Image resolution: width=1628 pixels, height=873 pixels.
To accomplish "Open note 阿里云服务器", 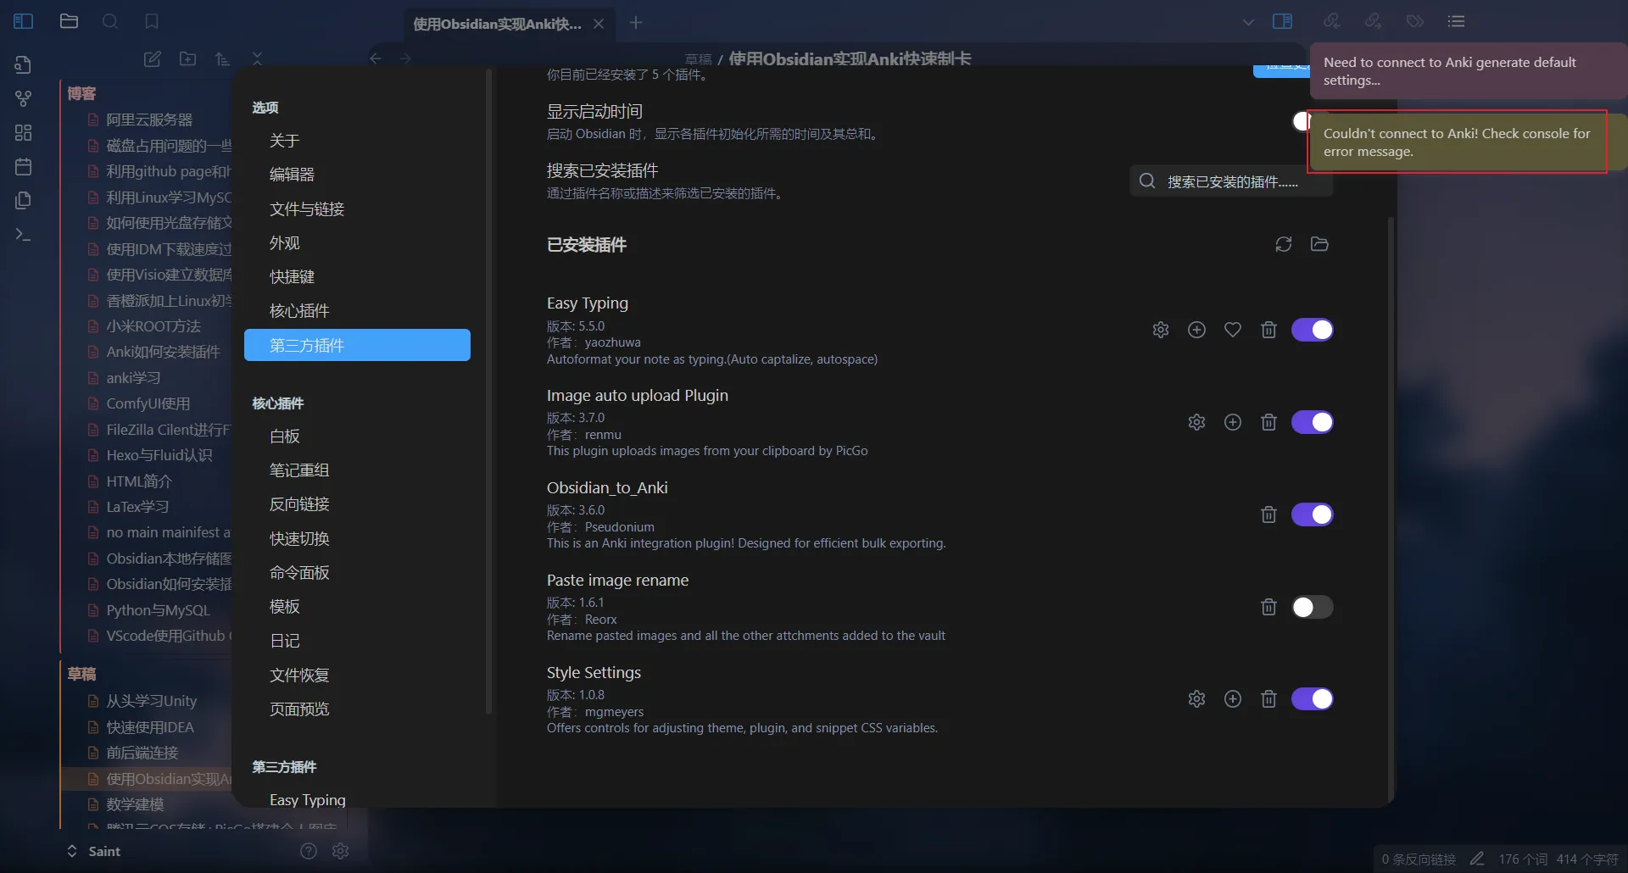I will tap(149, 120).
